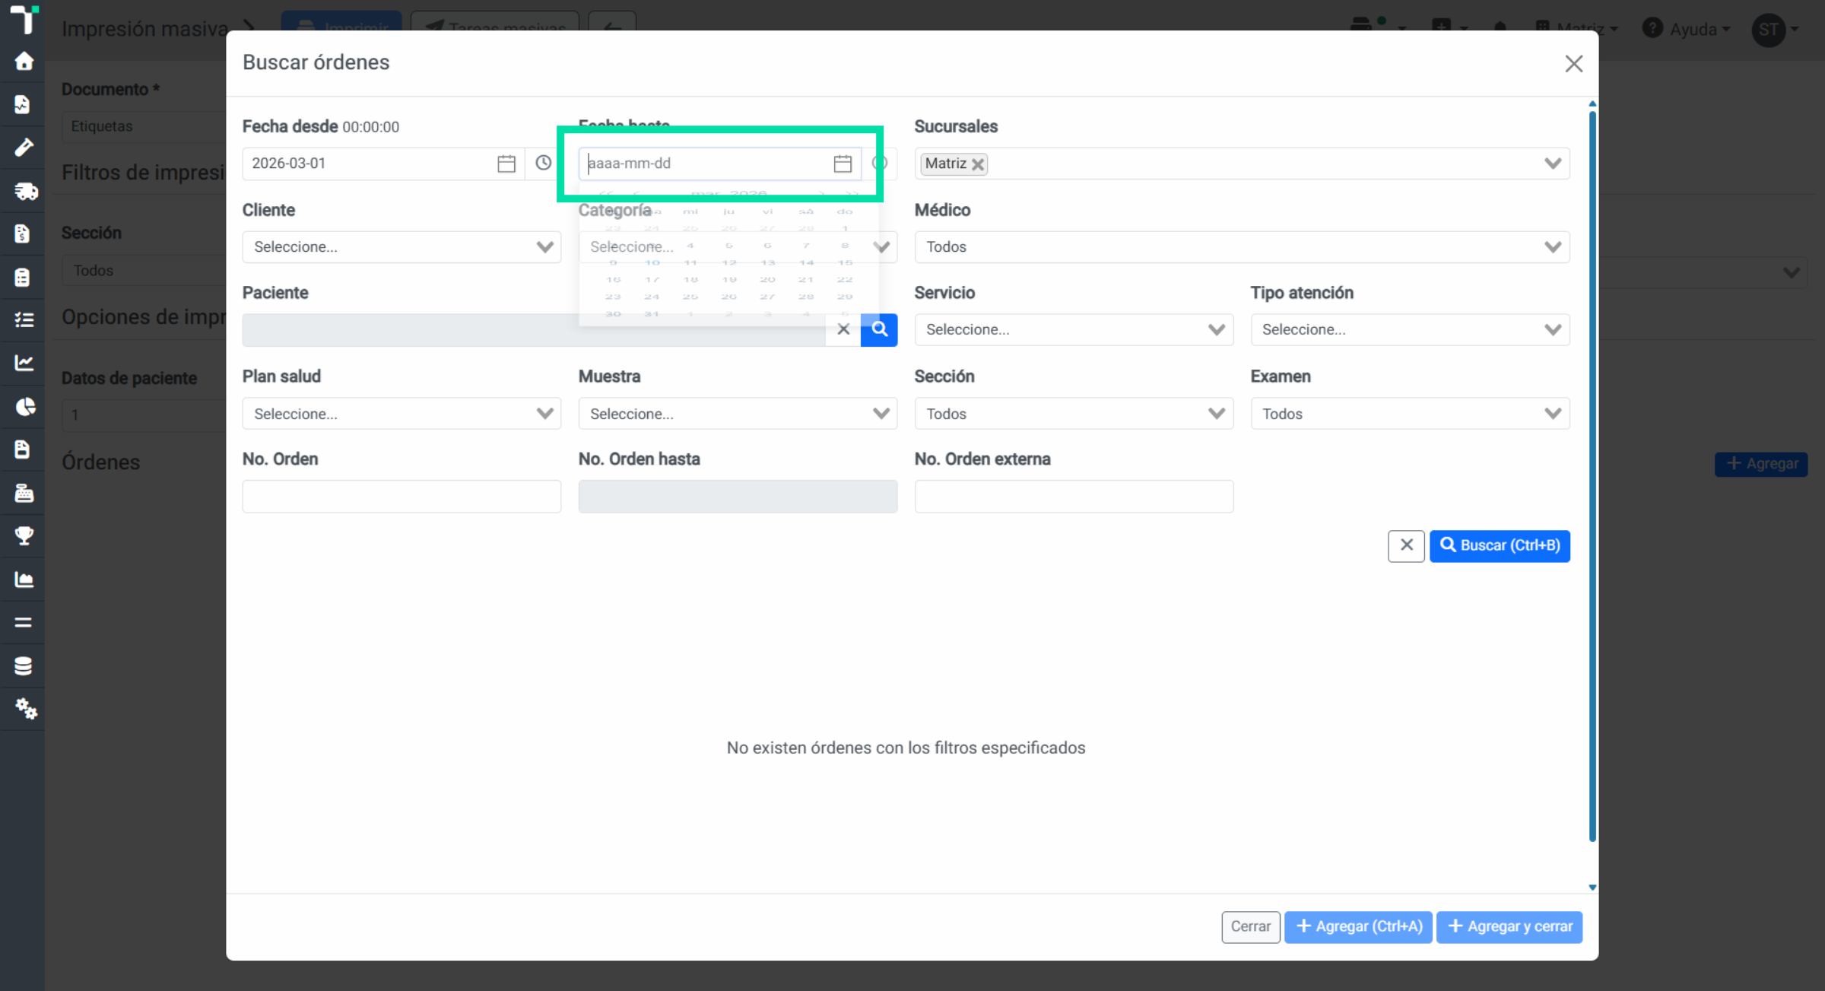Remove the Matriz tag from Sucursales

pyautogui.click(x=978, y=164)
